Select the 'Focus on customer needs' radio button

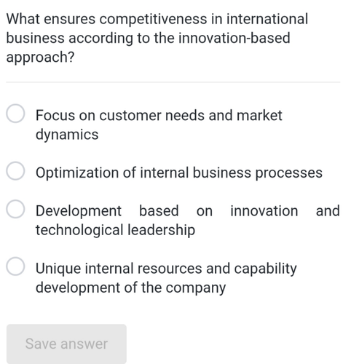coord(15,114)
